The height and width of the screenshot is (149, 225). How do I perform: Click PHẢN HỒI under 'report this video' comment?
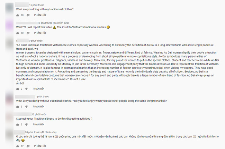tap(40, 33)
